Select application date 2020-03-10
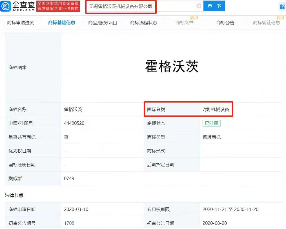 (x=76, y=209)
